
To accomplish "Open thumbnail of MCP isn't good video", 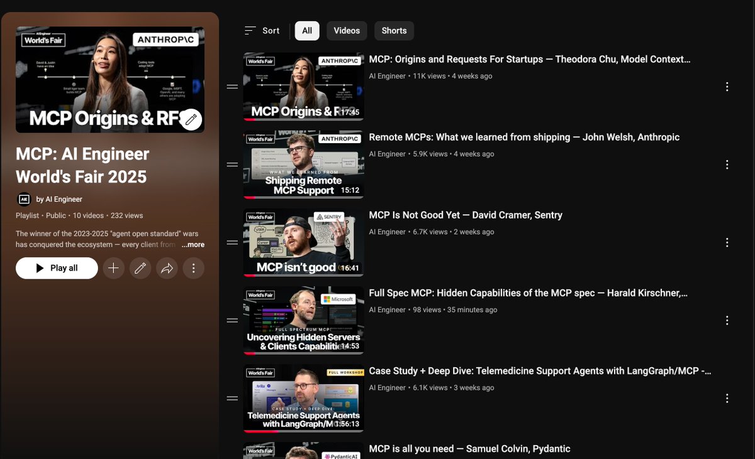I will click(303, 242).
